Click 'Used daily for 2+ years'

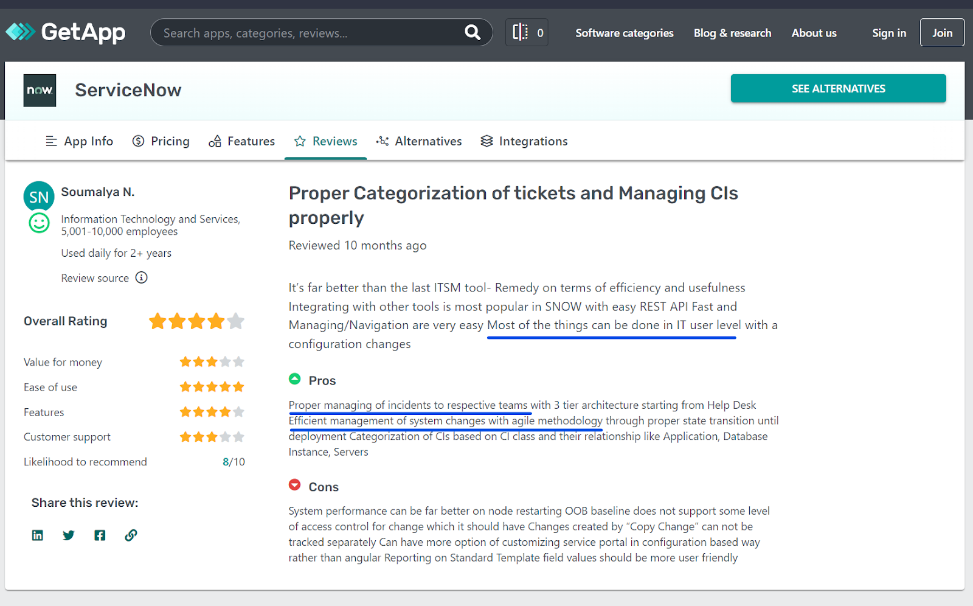point(116,253)
